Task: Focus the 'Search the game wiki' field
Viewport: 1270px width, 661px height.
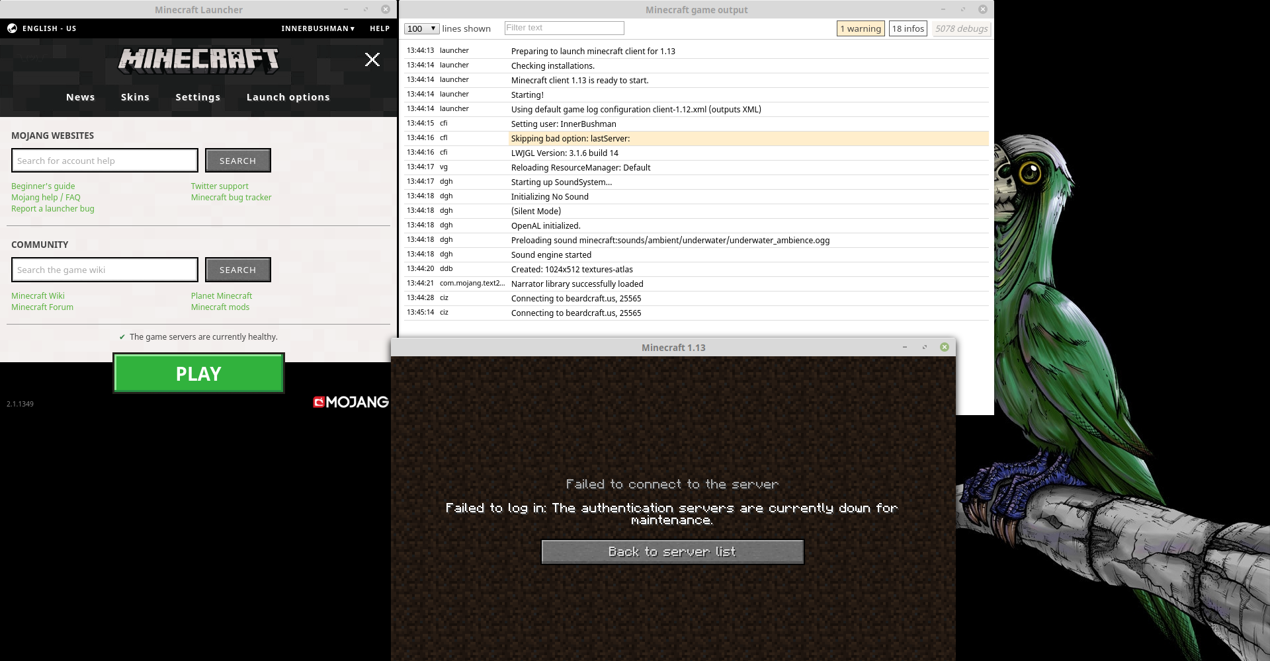Action: (105, 270)
